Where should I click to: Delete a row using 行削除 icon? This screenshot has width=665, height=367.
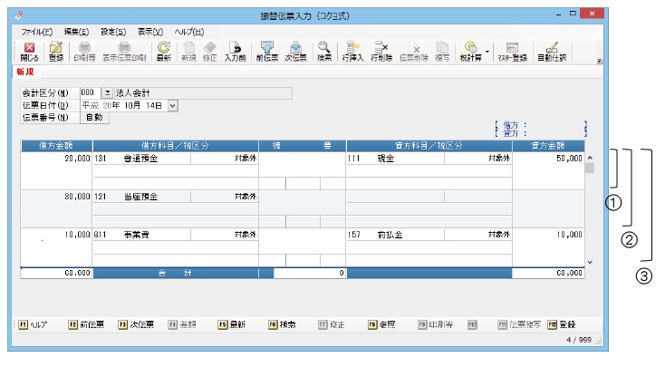point(381,51)
